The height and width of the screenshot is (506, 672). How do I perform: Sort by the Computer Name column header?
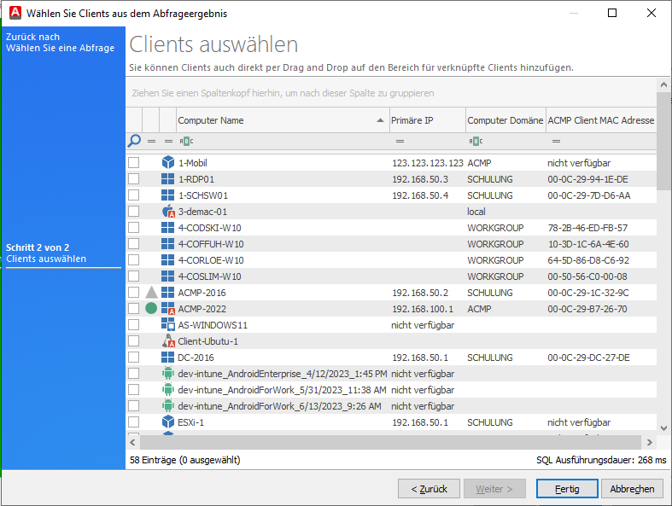(x=273, y=120)
